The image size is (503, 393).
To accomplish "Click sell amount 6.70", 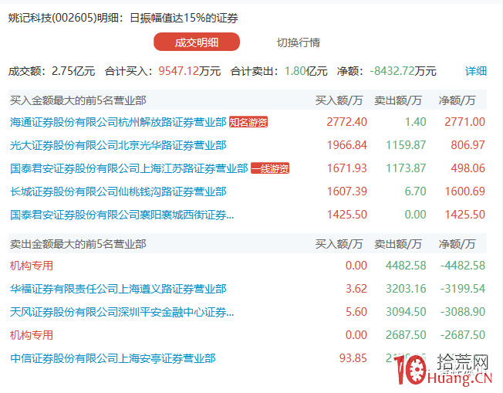I will coord(415,191).
